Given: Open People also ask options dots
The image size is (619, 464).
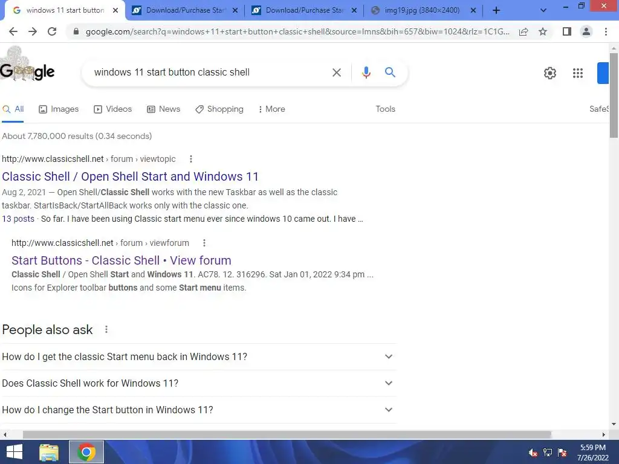Looking at the screenshot, I should pyautogui.click(x=106, y=329).
